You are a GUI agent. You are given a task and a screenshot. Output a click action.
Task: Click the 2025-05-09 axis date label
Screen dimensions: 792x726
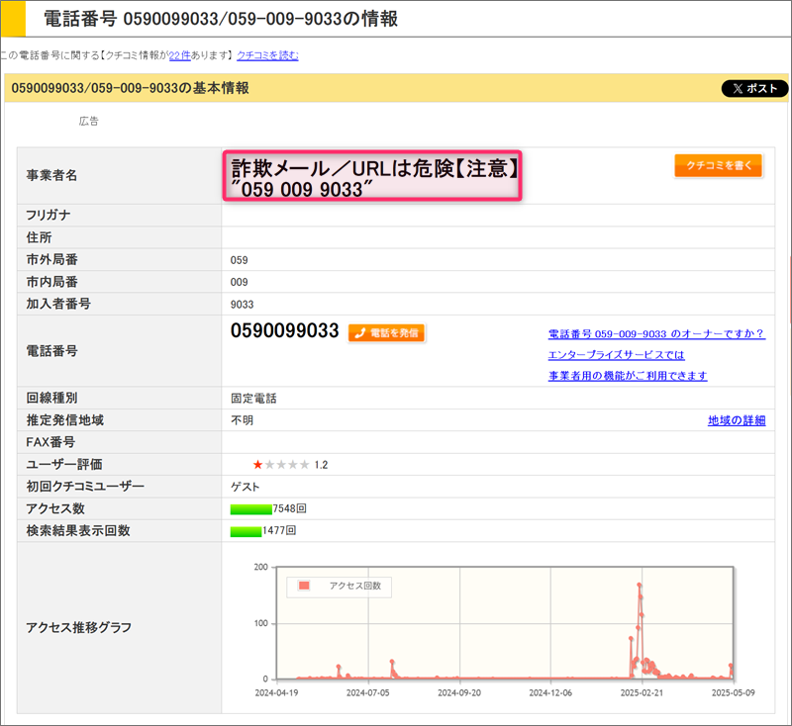click(734, 693)
